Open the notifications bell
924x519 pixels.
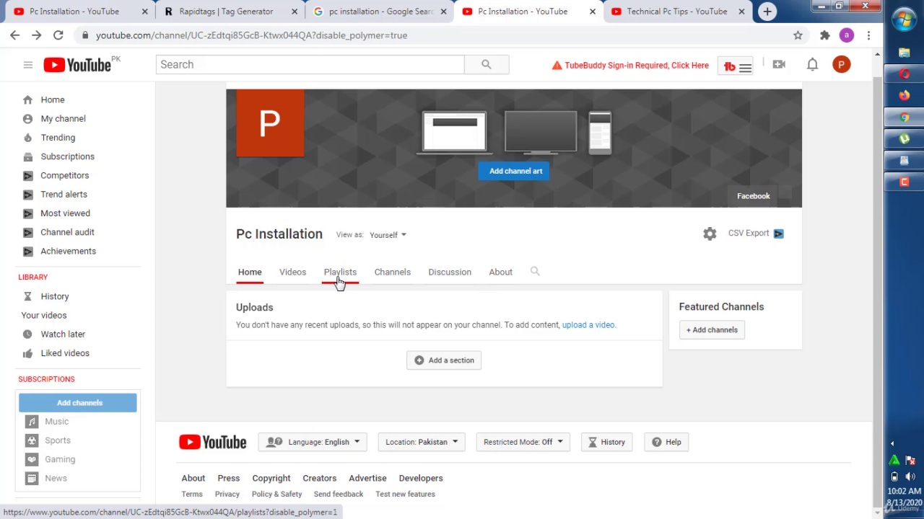(x=812, y=65)
